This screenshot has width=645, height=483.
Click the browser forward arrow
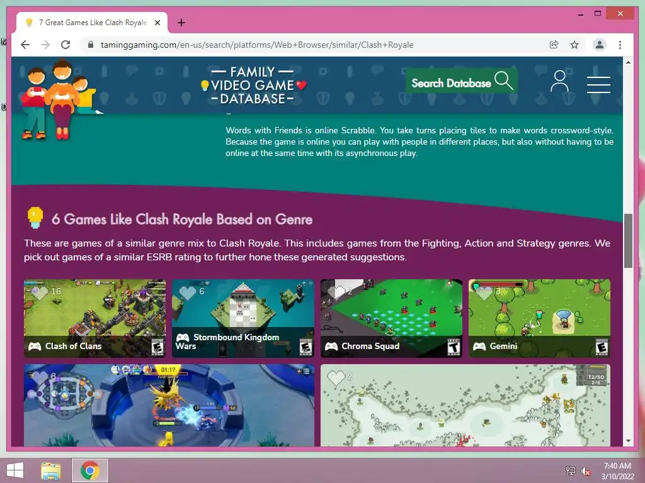45,45
